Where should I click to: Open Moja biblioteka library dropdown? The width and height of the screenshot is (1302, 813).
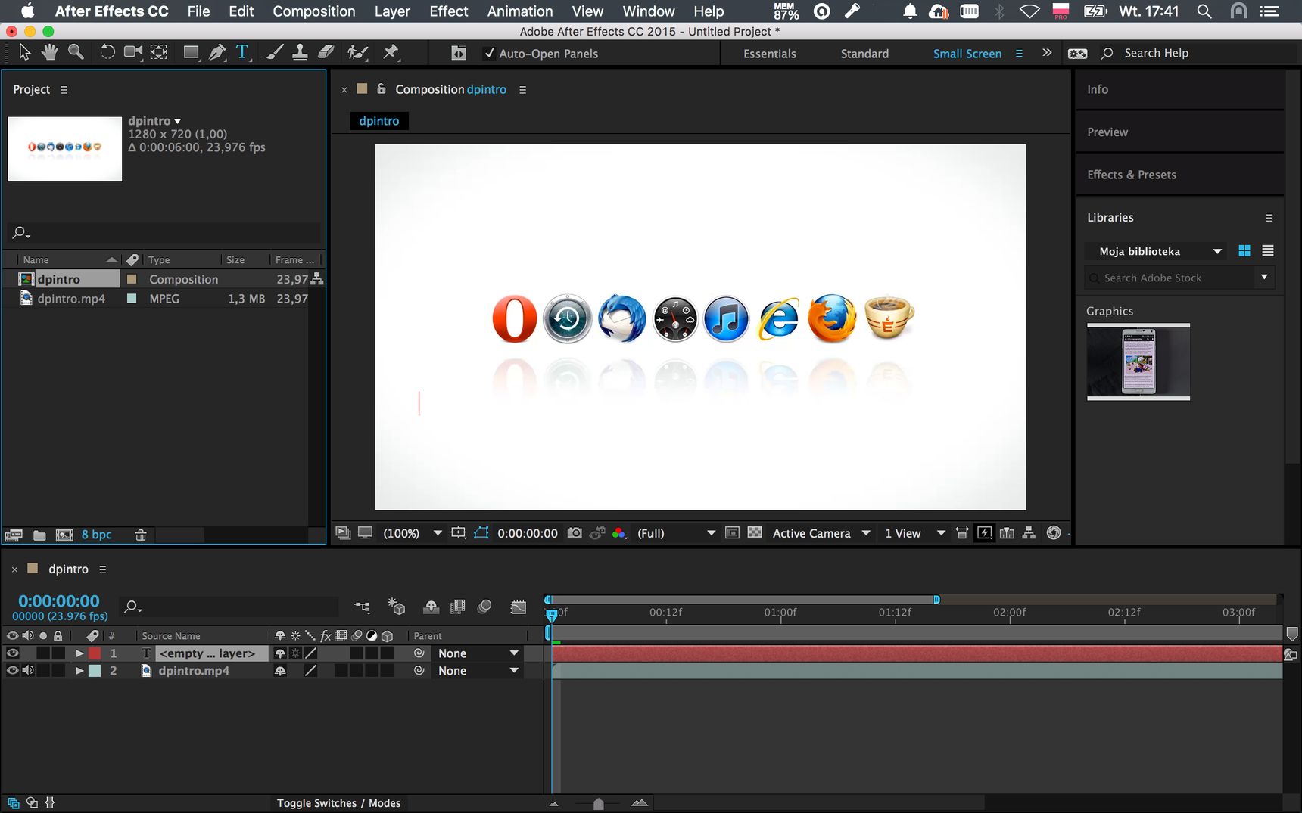coord(1155,251)
